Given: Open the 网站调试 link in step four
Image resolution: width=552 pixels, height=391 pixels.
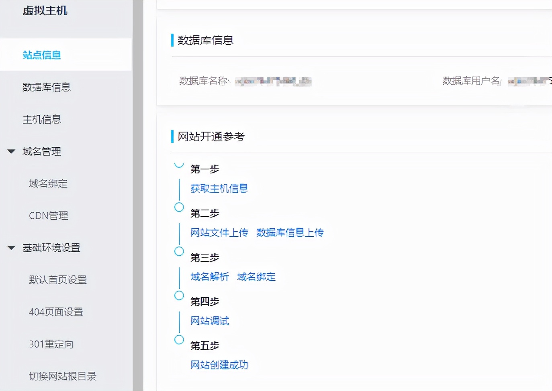Looking at the screenshot, I should [x=209, y=321].
